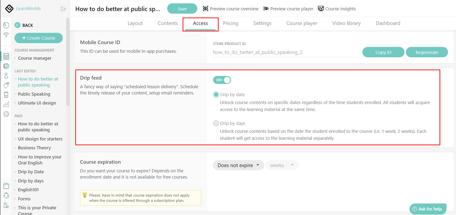This screenshot has width=456, height=215.
Task: Open the mobile phone icon in sidebar
Action: point(6,95)
